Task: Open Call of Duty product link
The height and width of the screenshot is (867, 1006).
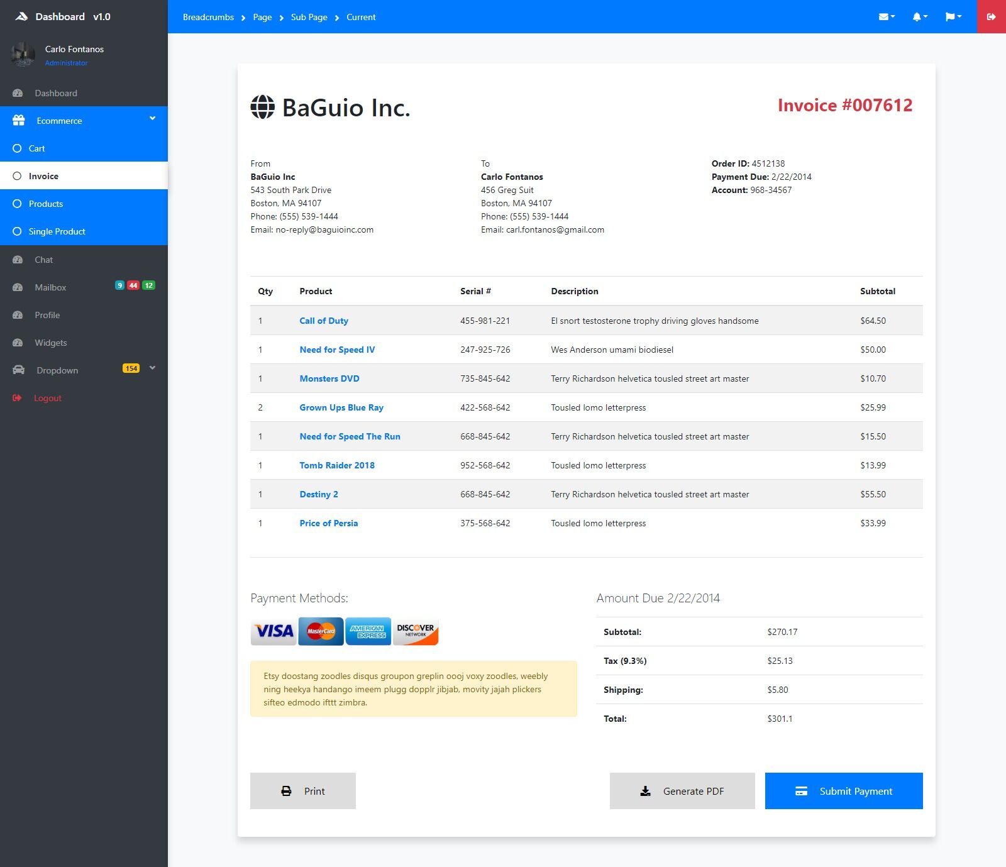Action: point(324,321)
